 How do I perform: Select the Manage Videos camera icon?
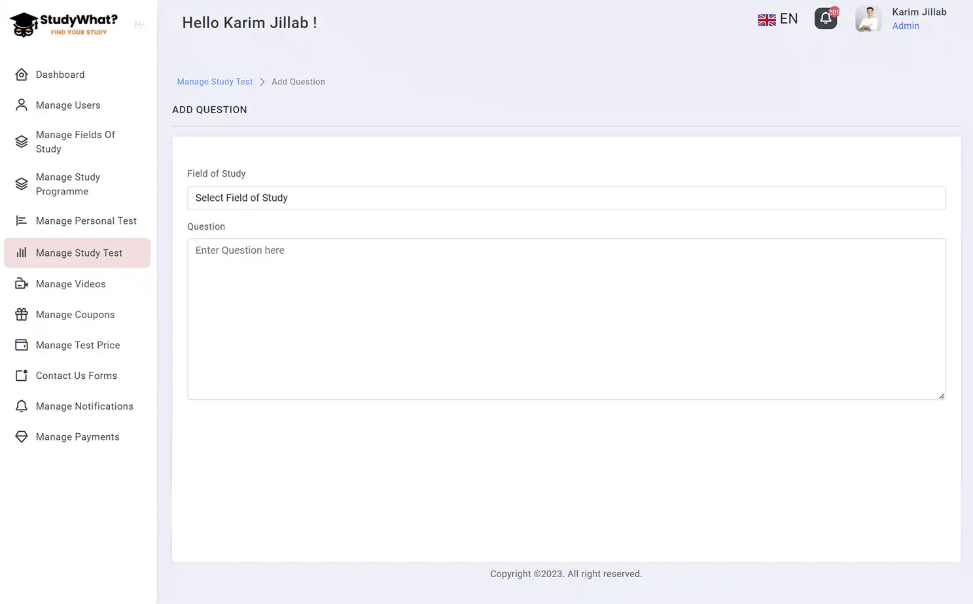(x=22, y=283)
